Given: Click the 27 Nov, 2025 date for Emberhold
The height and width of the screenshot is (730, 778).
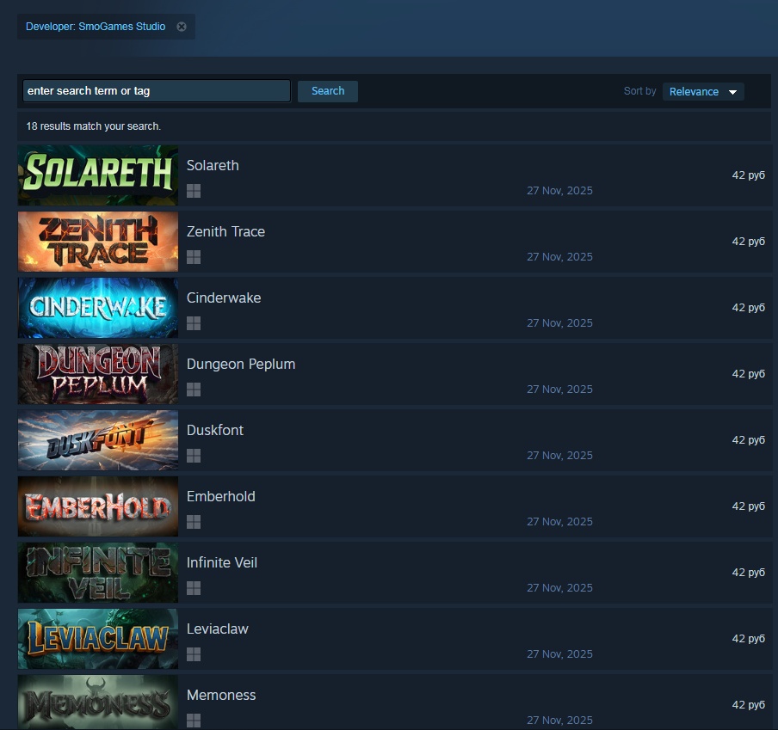Looking at the screenshot, I should click(x=559, y=522).
